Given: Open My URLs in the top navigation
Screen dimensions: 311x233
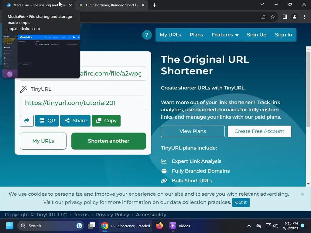Looking at the screenshot, I should 170,35.
